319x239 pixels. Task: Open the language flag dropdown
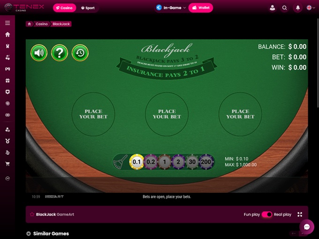click(x=311, y=7)
